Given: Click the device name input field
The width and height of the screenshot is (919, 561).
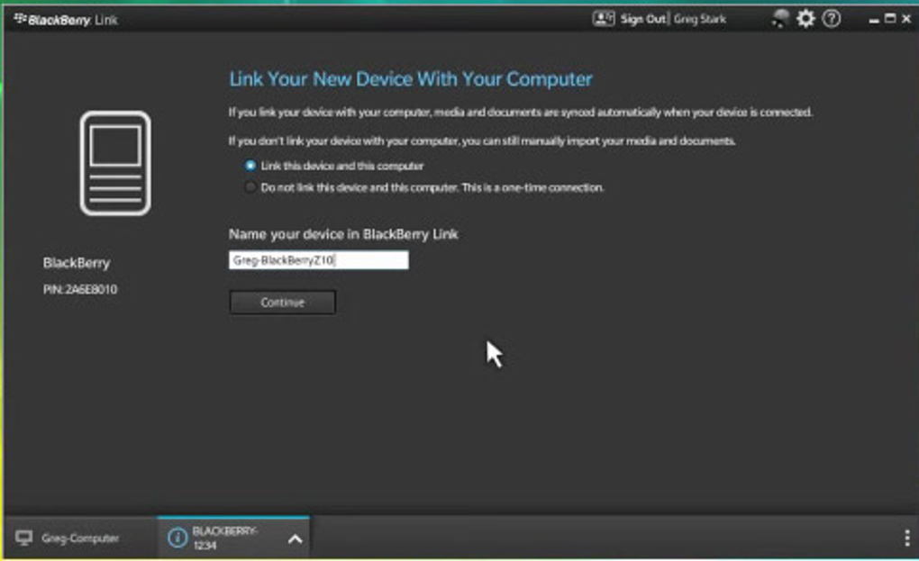Looking at the screenshot, I should point(319,260).
